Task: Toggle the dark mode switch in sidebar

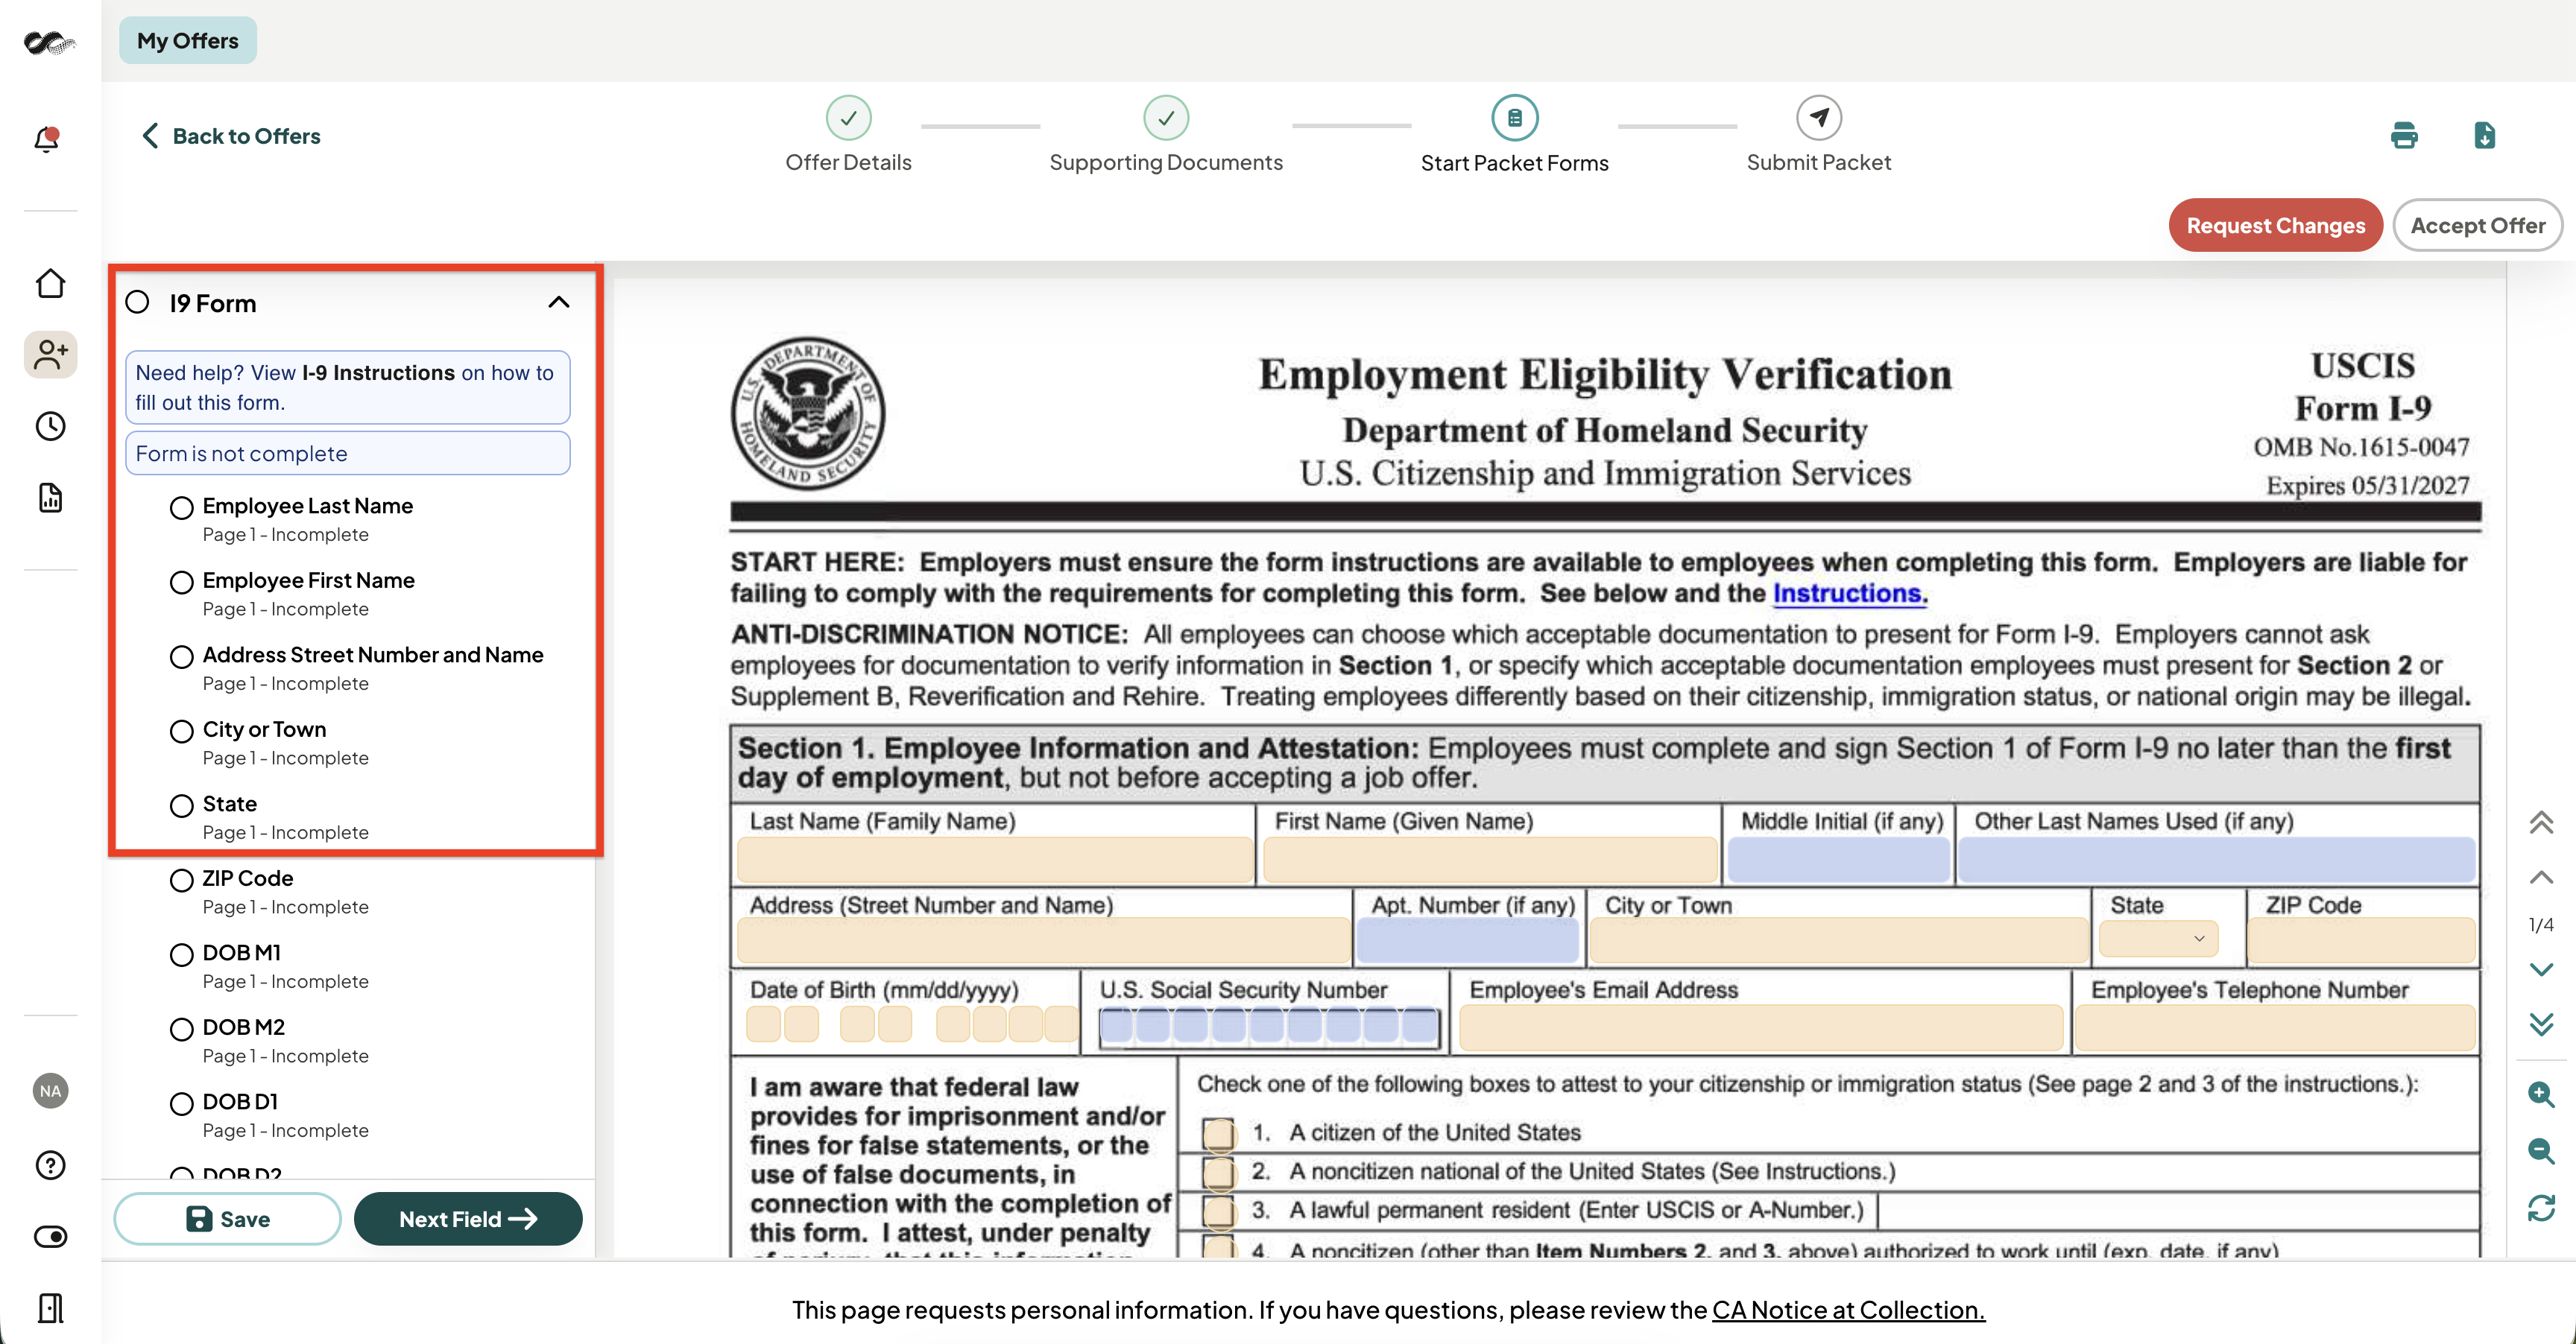Action: click(50, 1236)
